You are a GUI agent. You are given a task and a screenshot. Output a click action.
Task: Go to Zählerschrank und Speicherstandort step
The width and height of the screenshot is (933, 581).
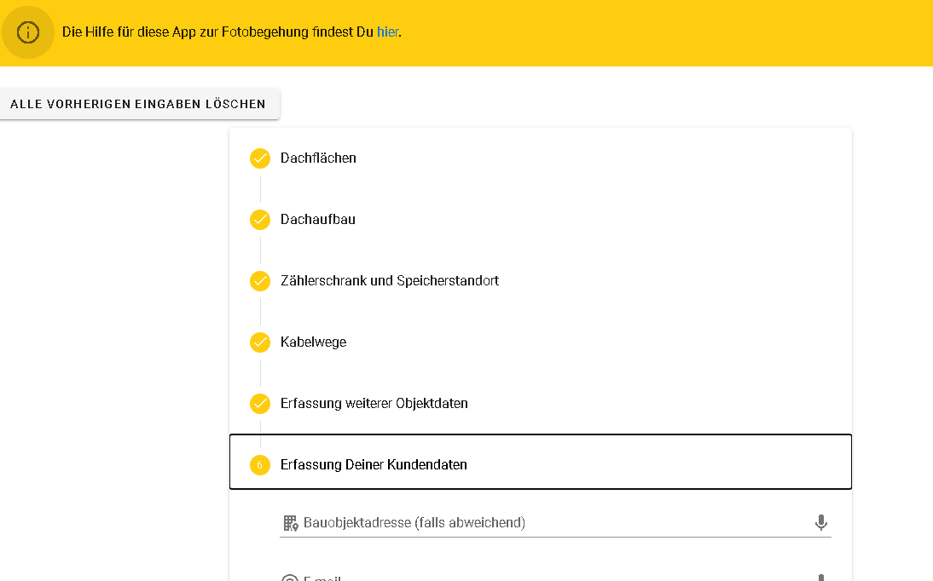point(389,281)
